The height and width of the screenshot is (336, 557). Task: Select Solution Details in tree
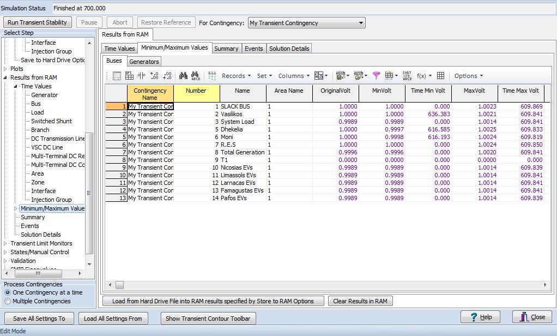41,235
